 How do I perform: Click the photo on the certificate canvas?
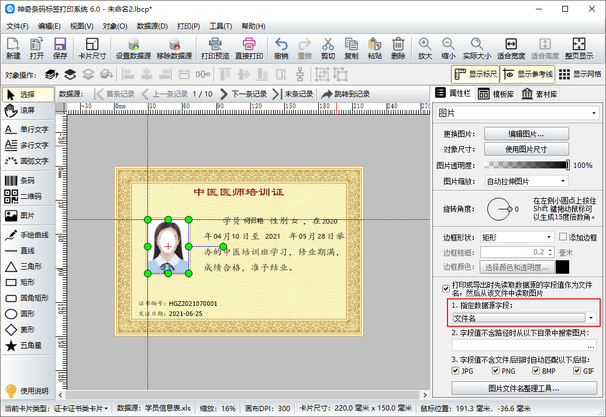pyautogui.click(x=168, y=247)
